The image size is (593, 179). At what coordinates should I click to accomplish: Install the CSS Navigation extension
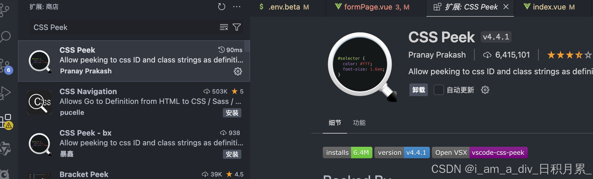click(232, 113)
